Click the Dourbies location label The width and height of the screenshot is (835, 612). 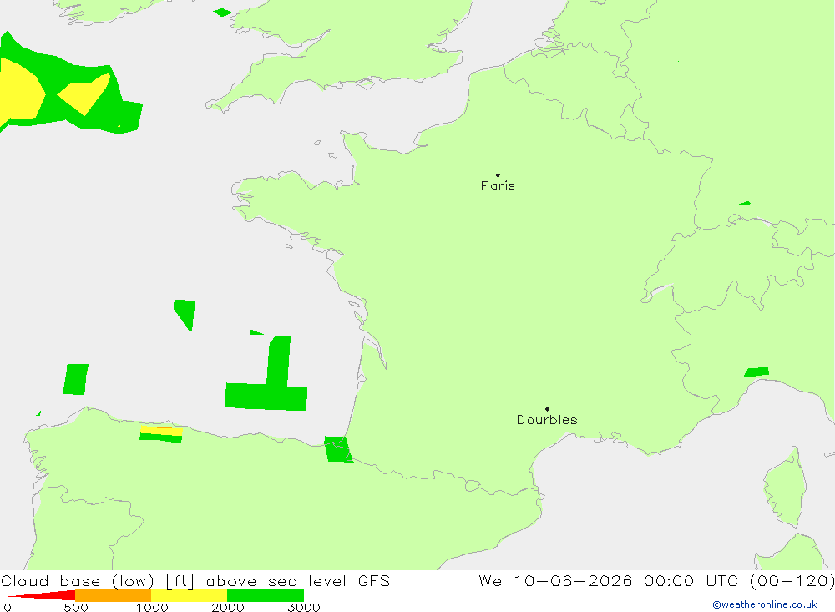547,420
